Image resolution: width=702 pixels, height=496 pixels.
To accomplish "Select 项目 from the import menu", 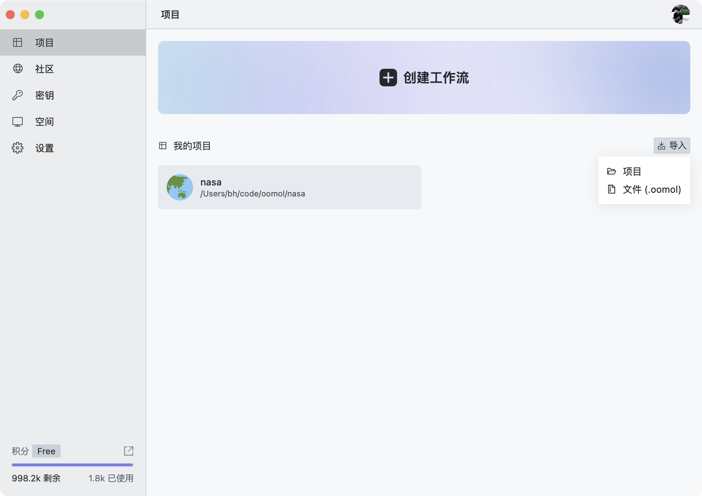I will (632, 171).
